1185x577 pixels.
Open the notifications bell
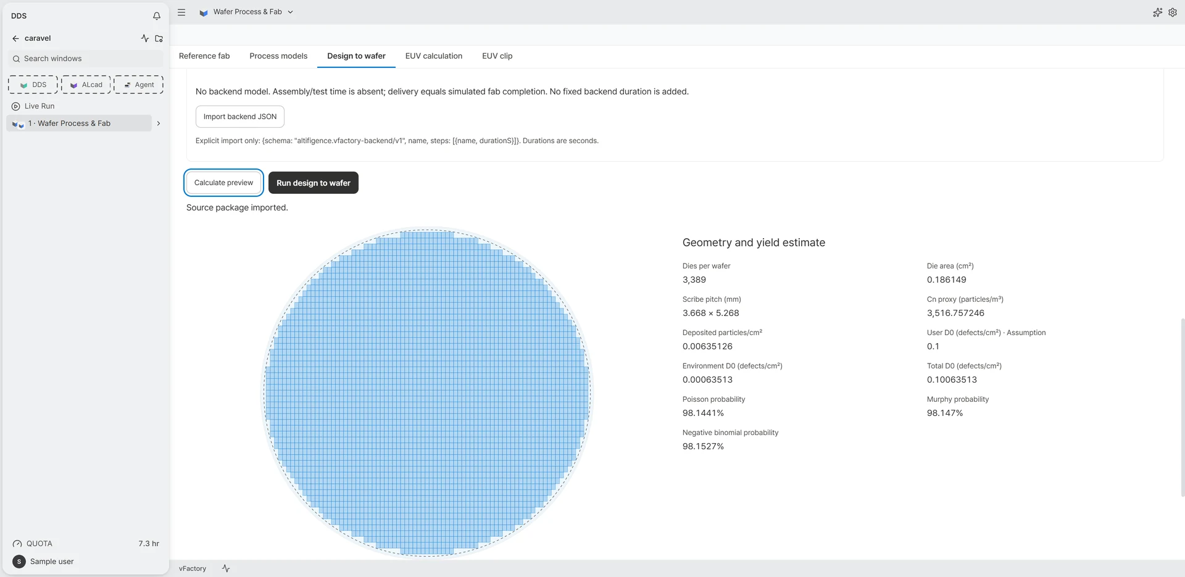pos(157,16)
